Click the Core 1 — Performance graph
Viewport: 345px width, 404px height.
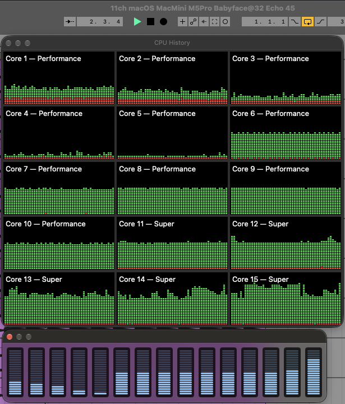pyautogui.click(x=59, y=78)
